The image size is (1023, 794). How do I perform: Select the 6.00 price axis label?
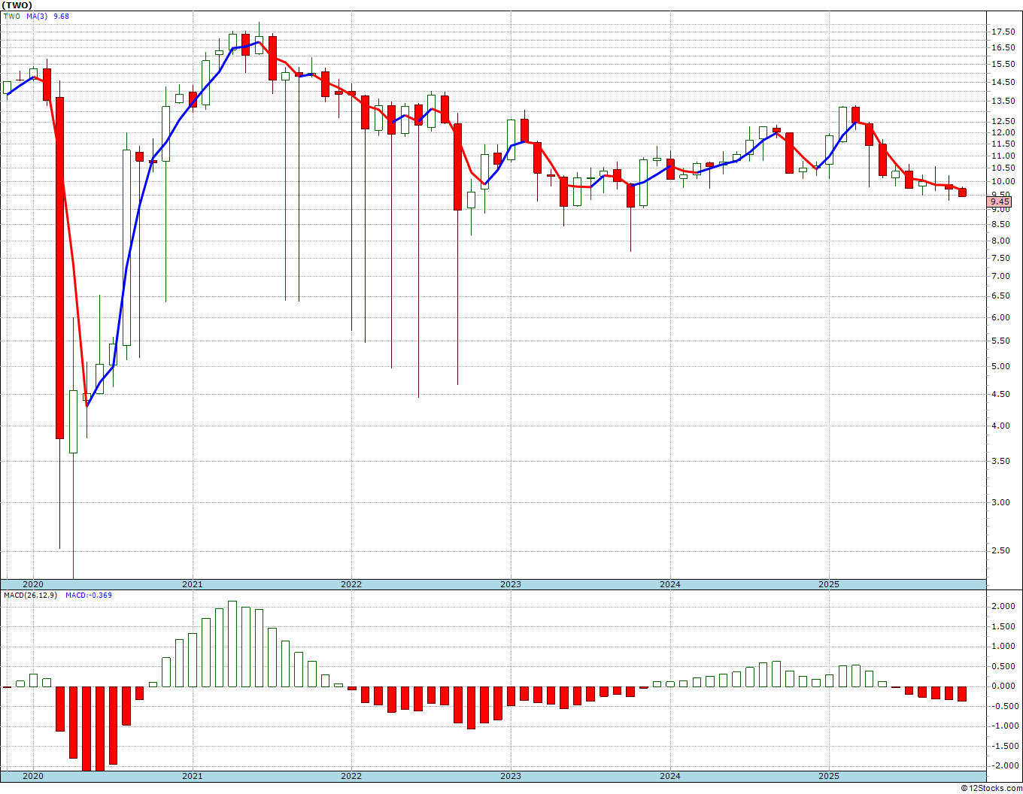pos(1001,317)
